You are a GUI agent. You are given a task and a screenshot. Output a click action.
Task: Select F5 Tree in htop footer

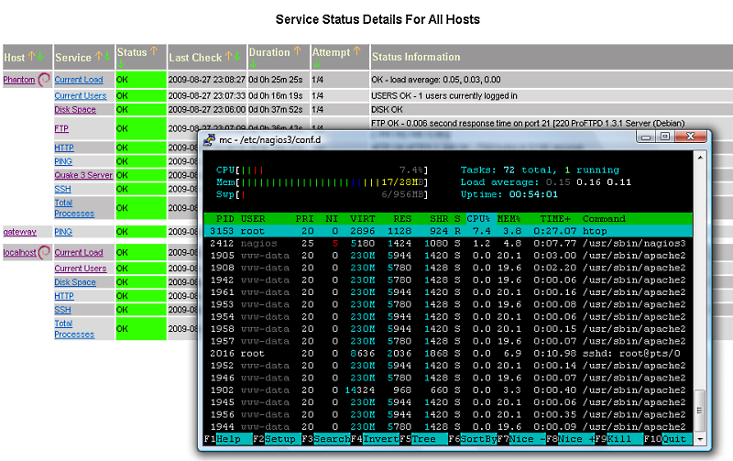[x=423, y=439]
